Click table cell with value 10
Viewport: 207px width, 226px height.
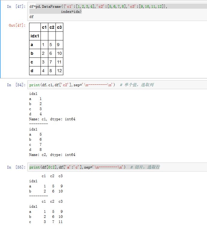pyautogui.click(x=59, y=54)
